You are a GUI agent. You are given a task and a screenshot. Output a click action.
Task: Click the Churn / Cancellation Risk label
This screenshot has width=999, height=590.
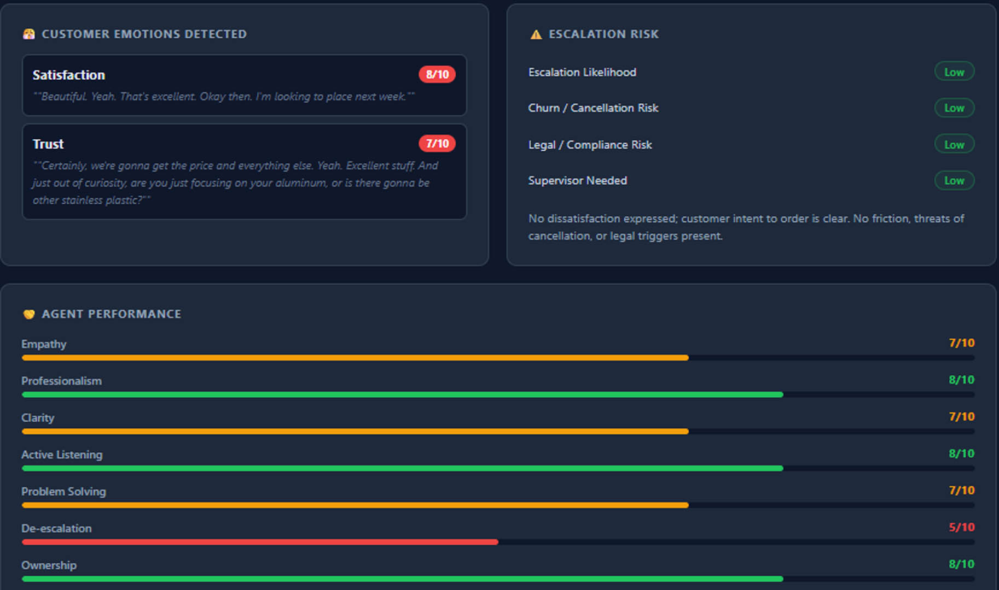click(593, 108)
